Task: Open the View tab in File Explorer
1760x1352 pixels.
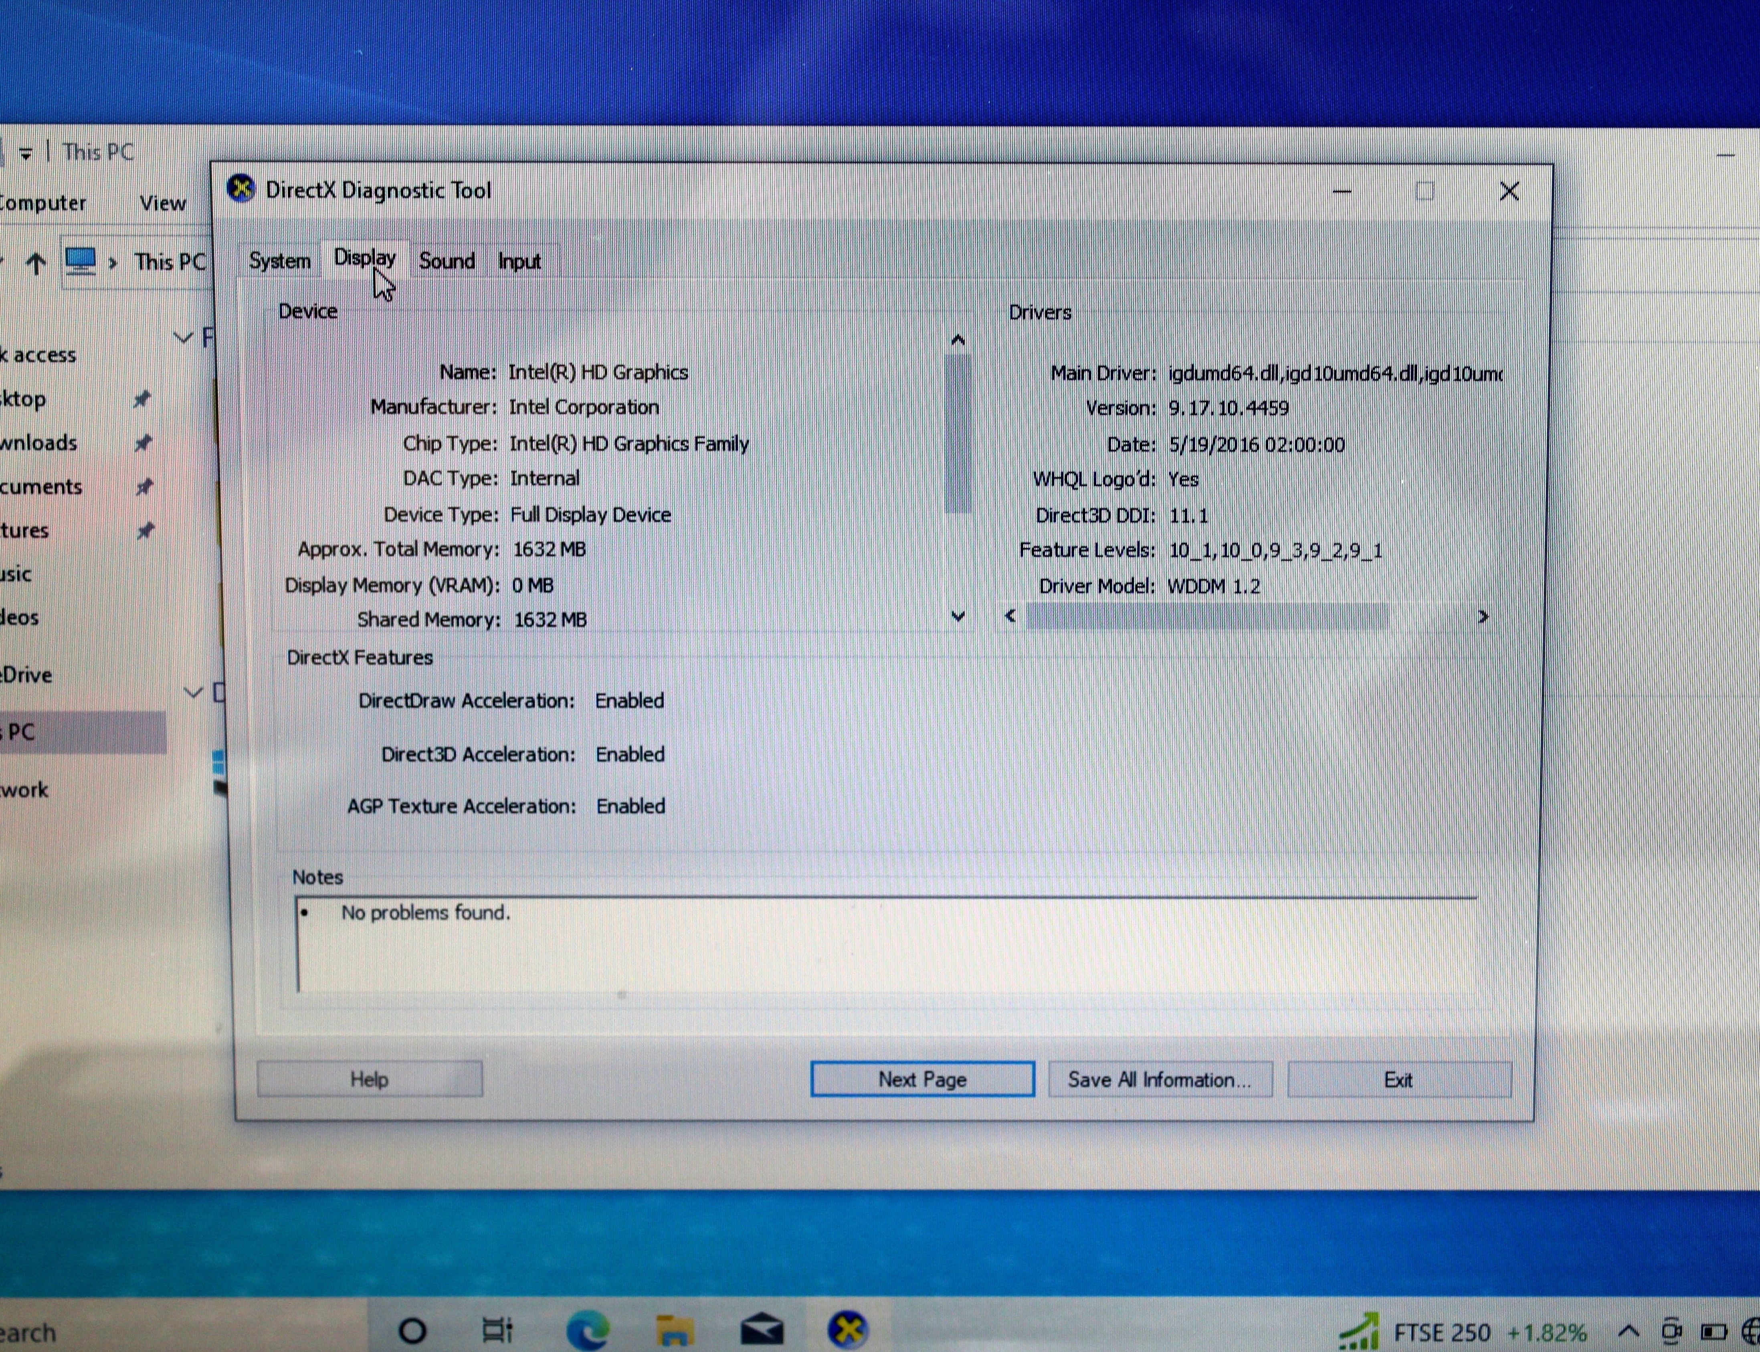Action: 163,203
